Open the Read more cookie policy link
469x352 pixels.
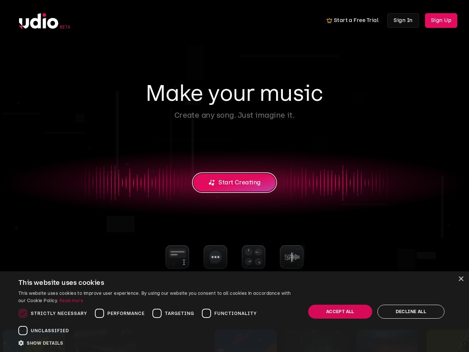tap(71, 300)
